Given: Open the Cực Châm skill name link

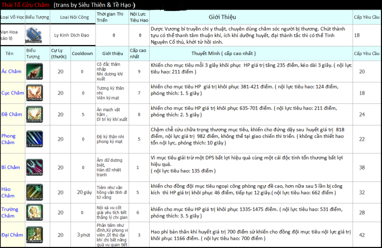Looking at the screenshot, I should (x=12, y=93).
